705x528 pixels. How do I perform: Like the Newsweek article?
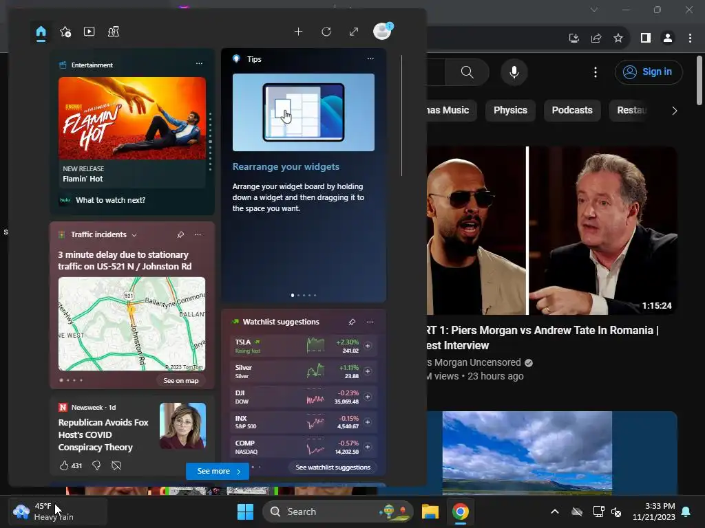click(x=64, y=465)
